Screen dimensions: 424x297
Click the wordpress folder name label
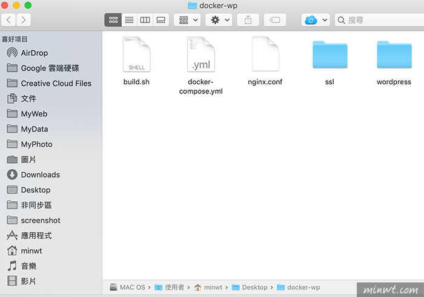(x=394, y=82)
